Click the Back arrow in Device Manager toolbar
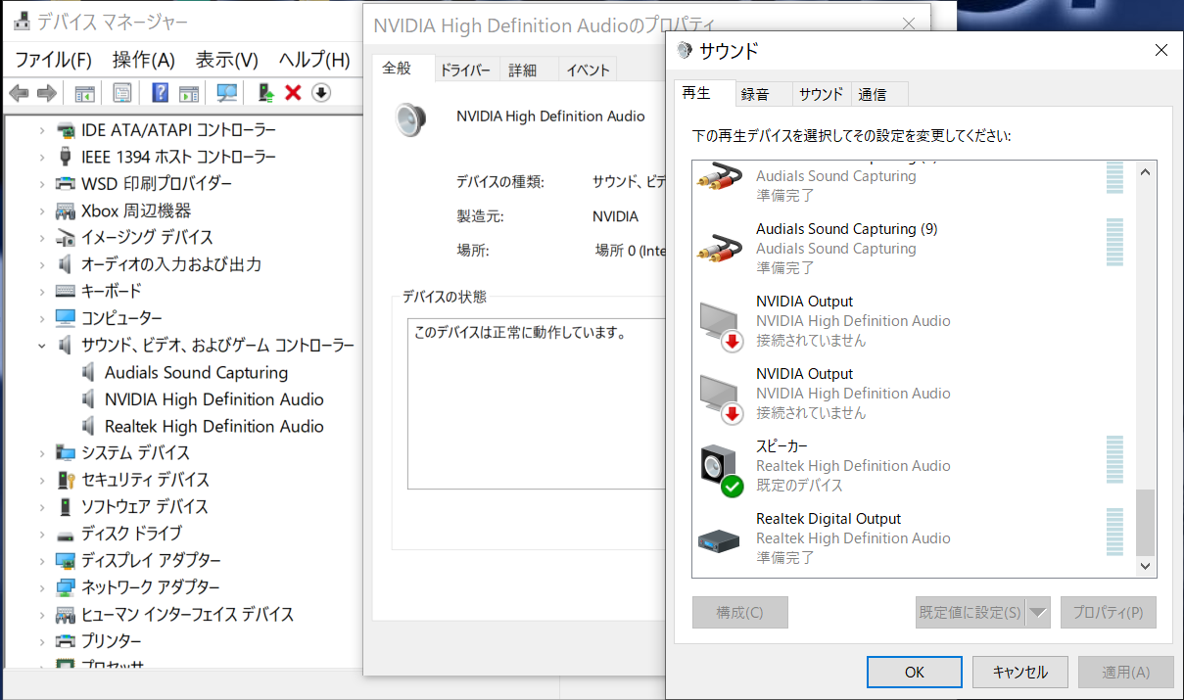Image resolution: width=1184 pixels, height=700 pixels. 19,93
